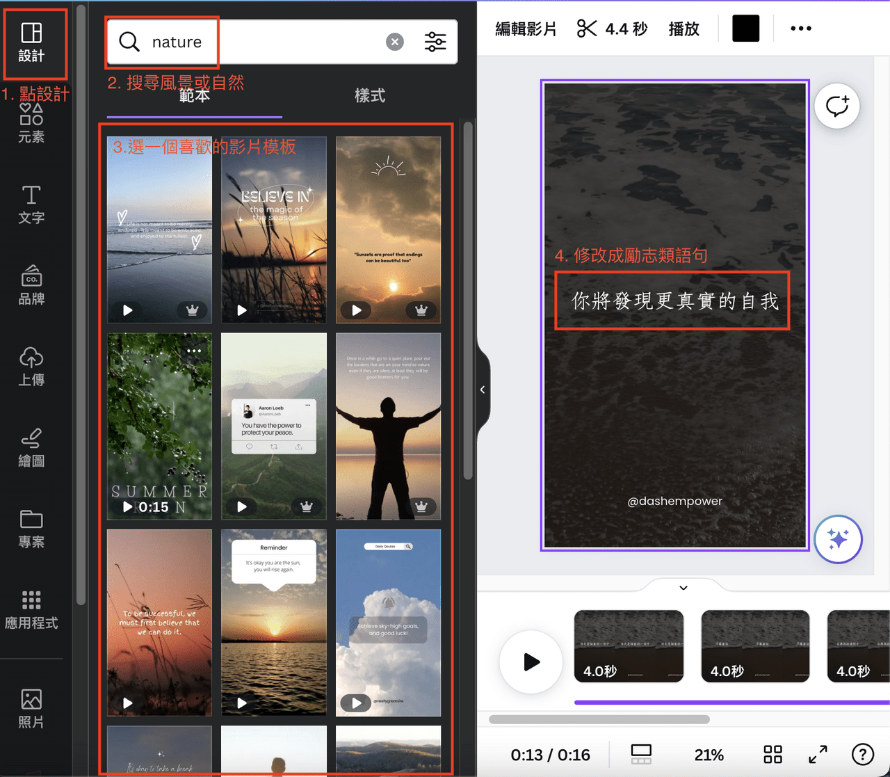
Task: Open the 應用程式 (Apps) panel
Action: [x=31, y=609]
